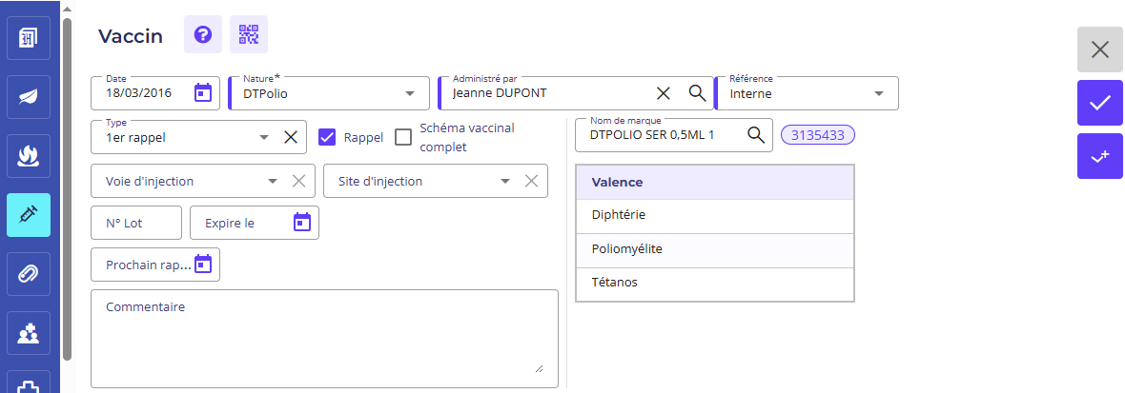Screen dimensions: 1125x393
Task: Expand the Référence dropdown
Action: point(878,94)
